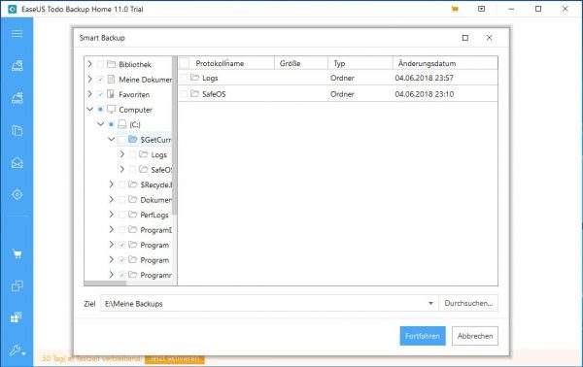Expand the Bibliothek tree node
Screen dimensions: 583x367
(x=89, y=64)
